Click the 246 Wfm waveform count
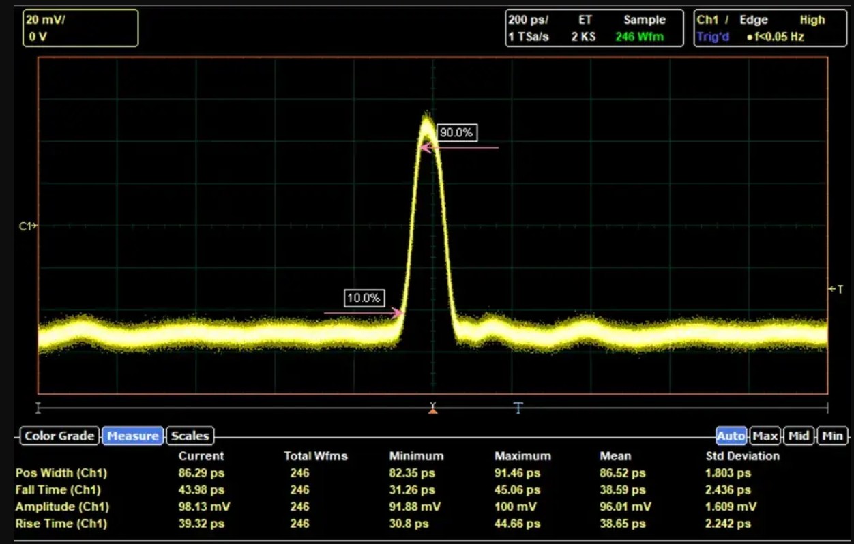Image resolution: width=854 pixels, height=544 pixels. [641, 37]
